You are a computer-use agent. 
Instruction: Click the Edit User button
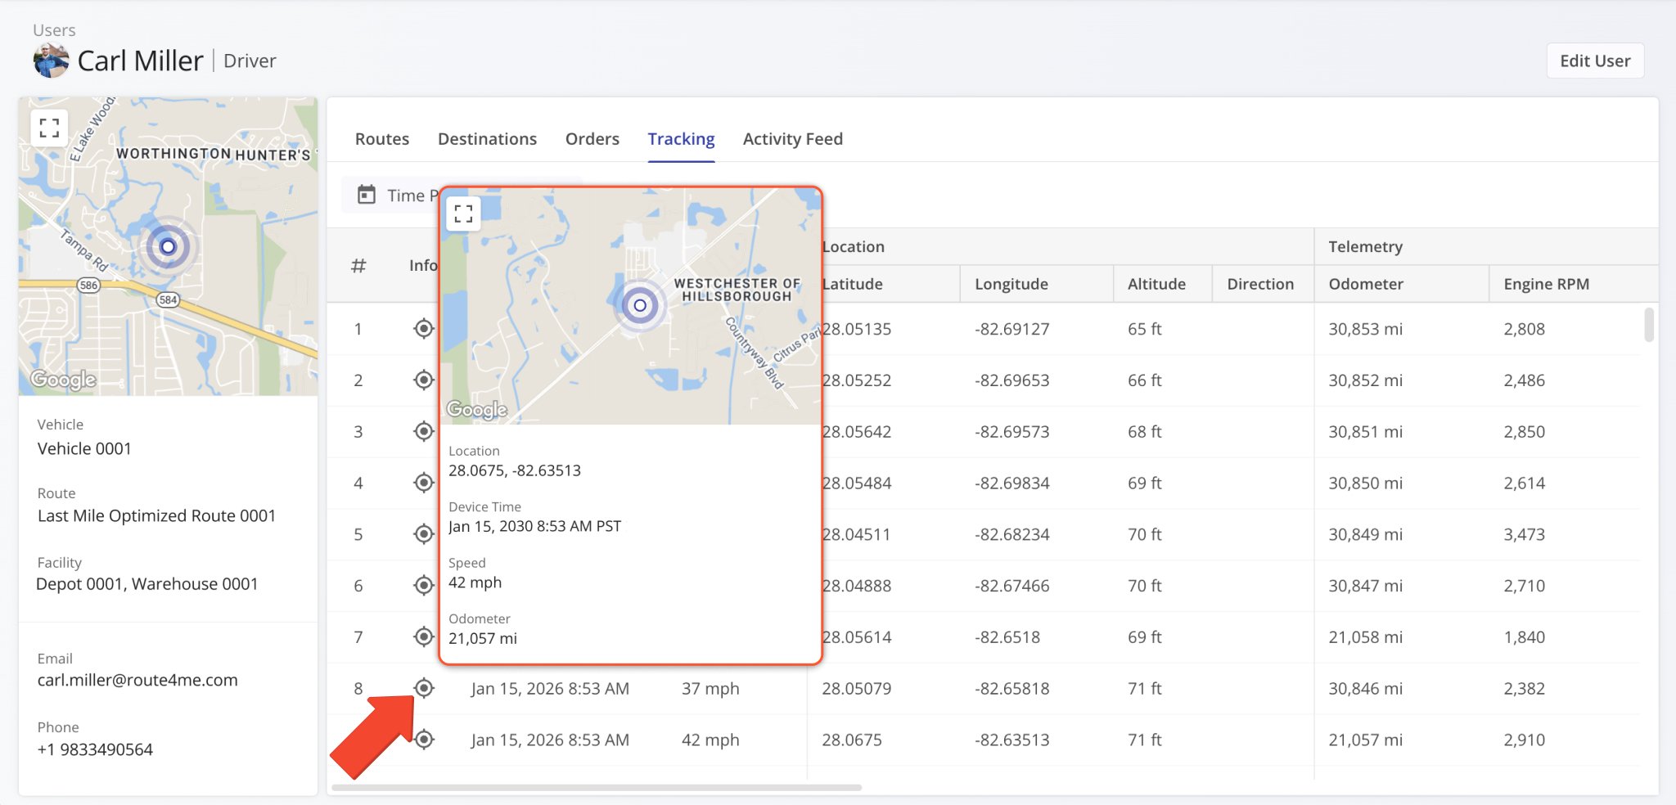click(1594, 61)
